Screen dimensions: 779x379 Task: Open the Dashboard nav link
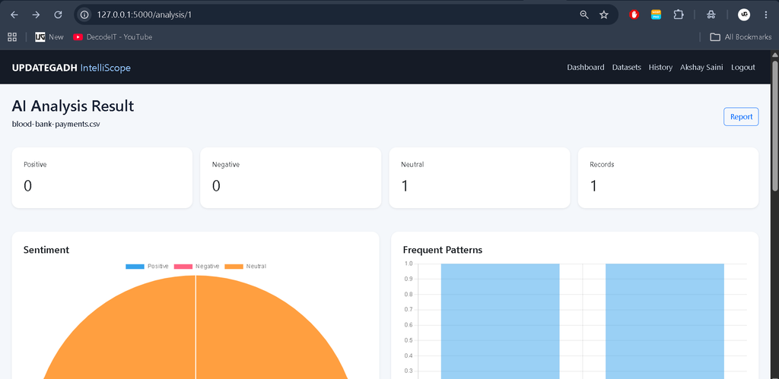point(586,68)
